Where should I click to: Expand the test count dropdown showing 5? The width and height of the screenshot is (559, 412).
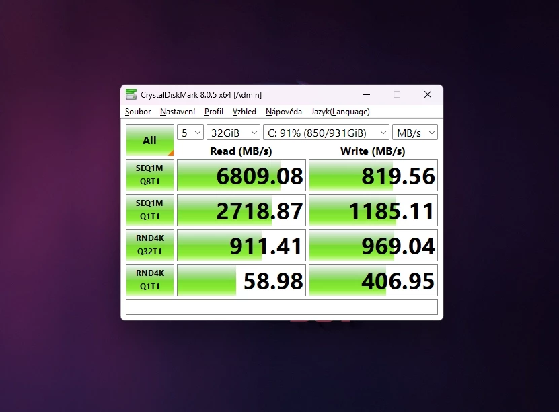pyautogui.click(x=190, y=133)
